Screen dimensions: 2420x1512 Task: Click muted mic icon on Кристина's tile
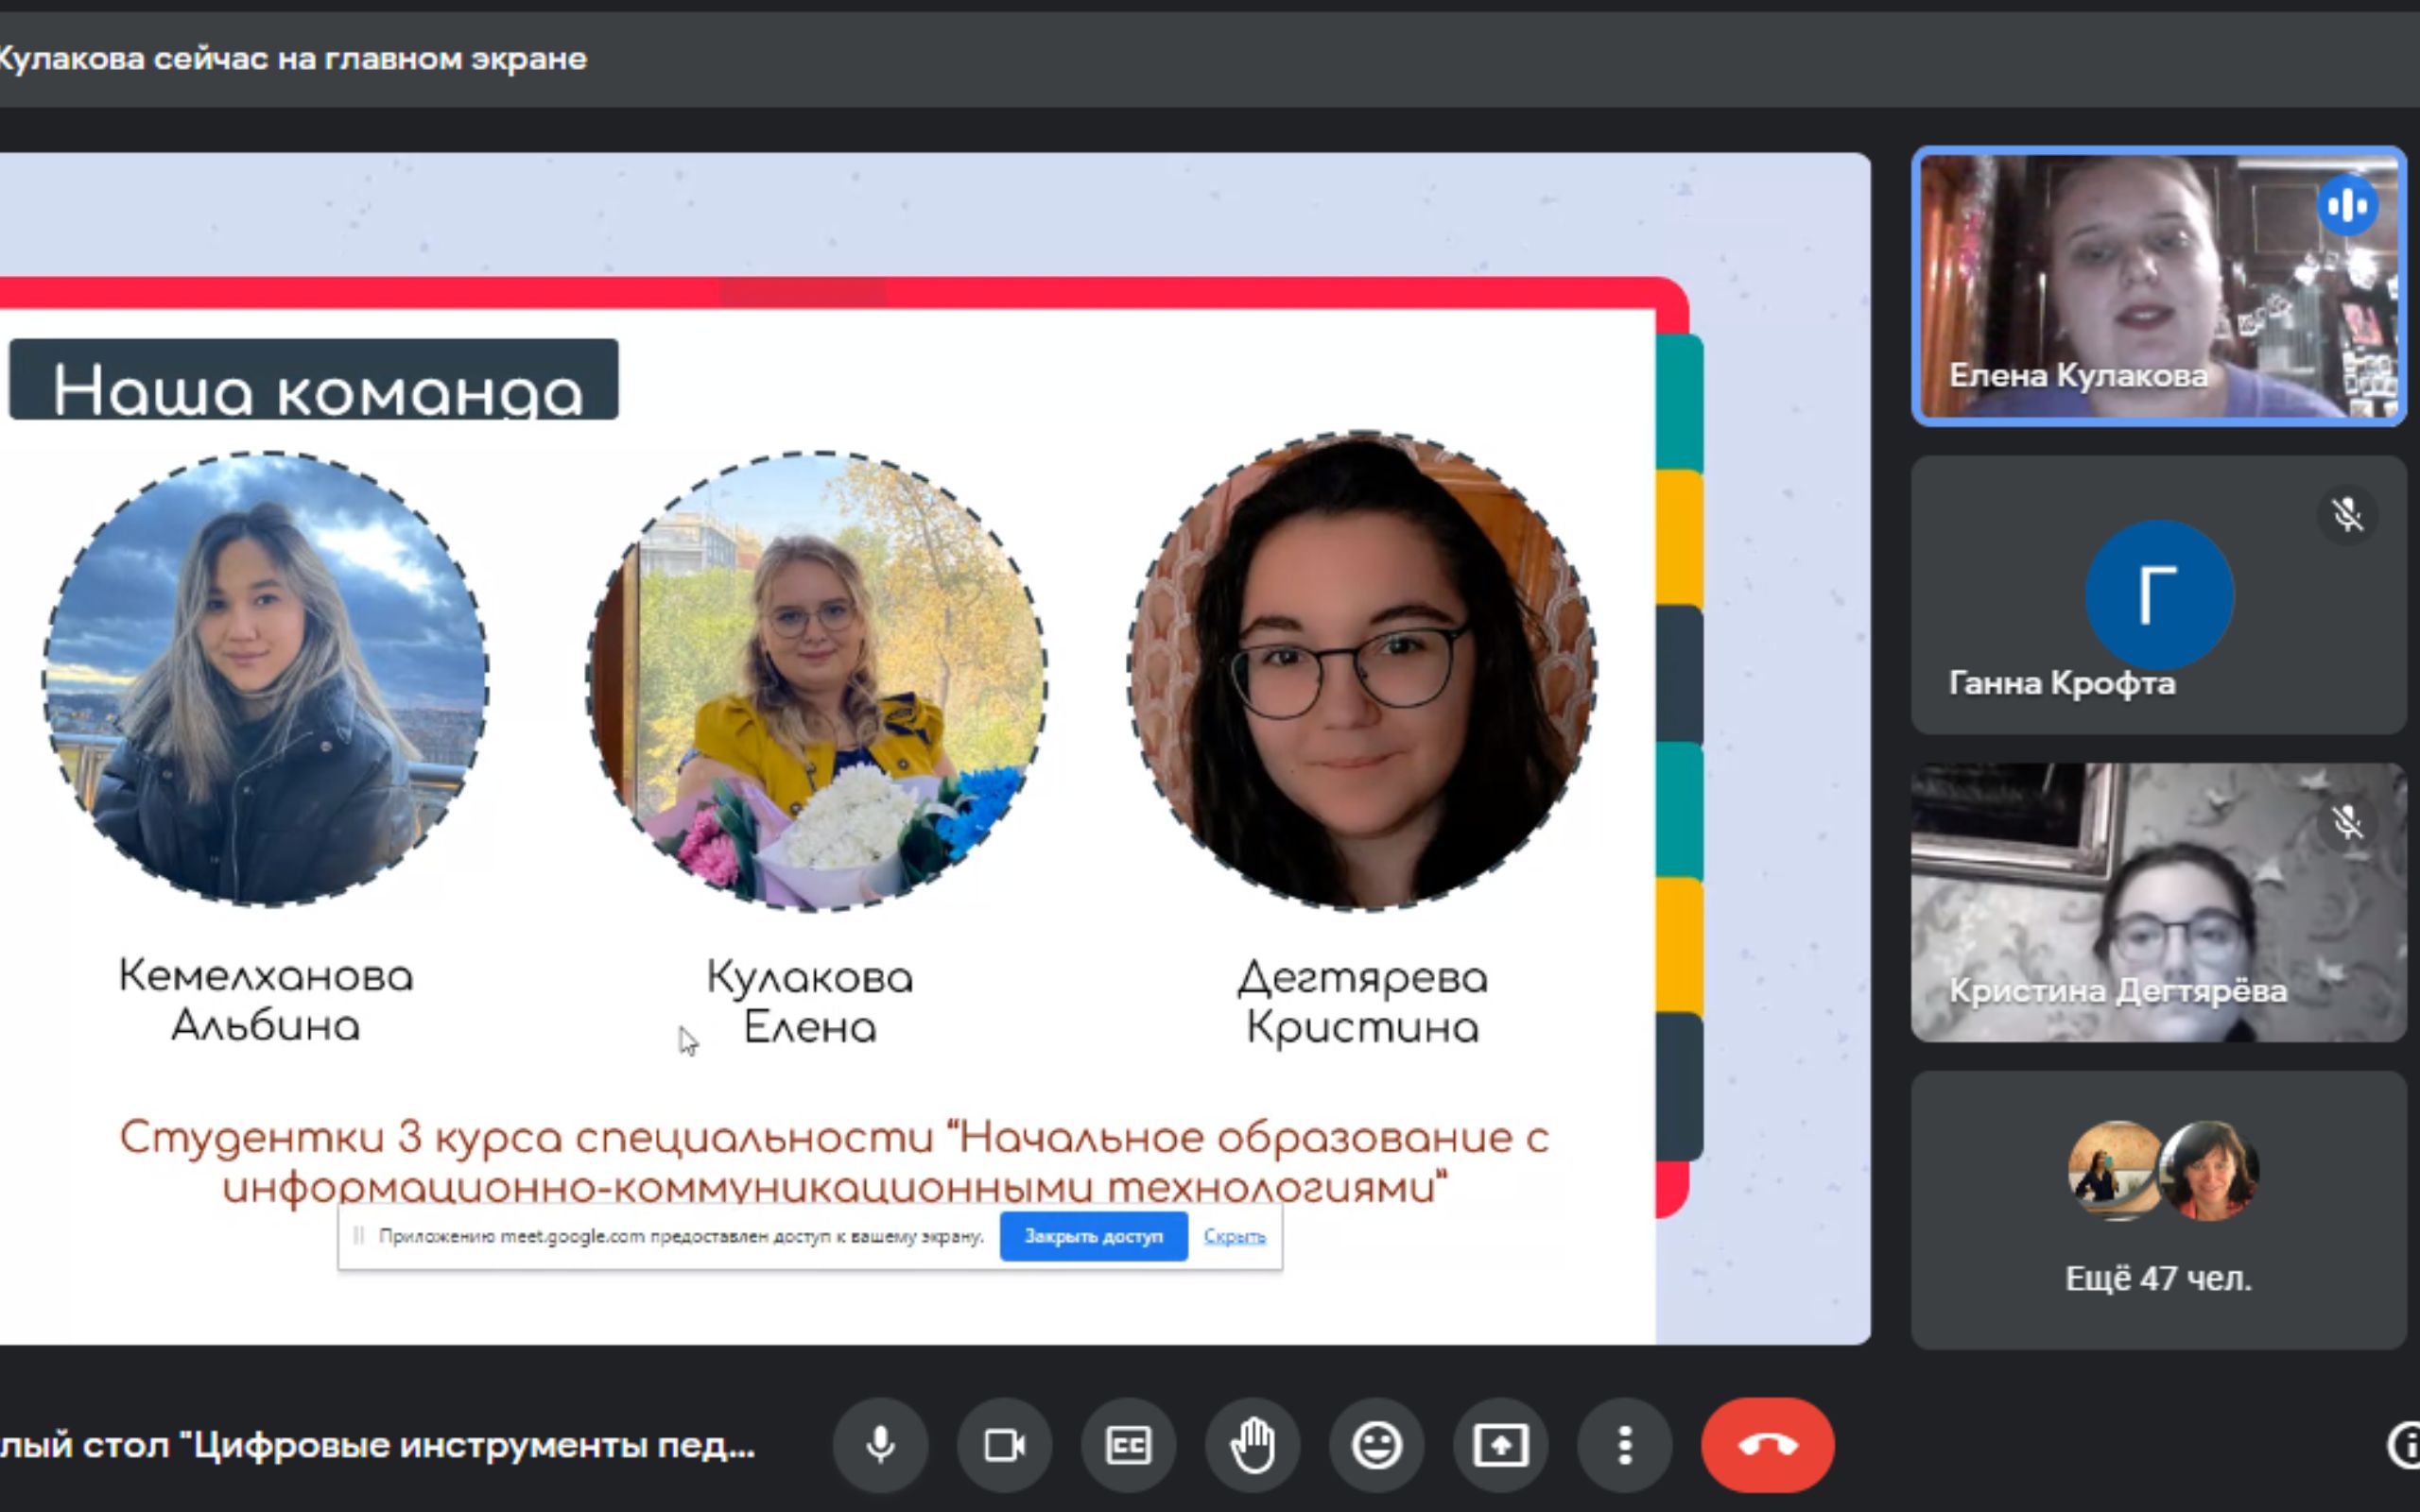click(x=2346, y=822)
